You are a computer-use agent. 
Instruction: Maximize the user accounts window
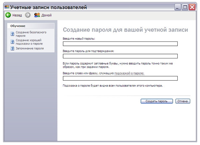185,7
